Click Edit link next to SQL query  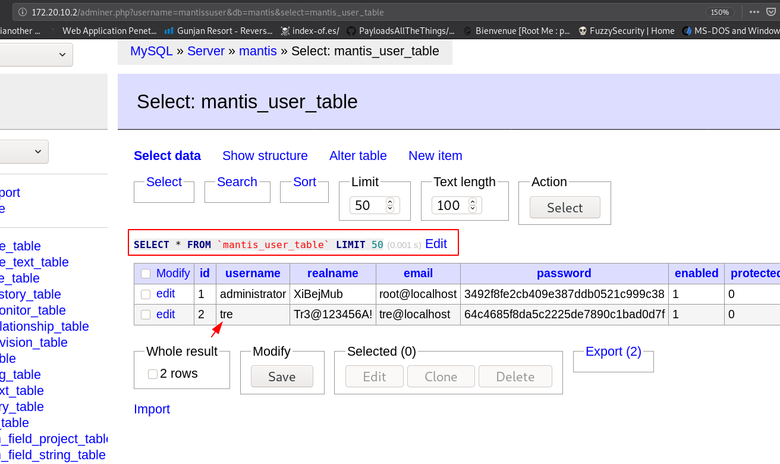436,244
